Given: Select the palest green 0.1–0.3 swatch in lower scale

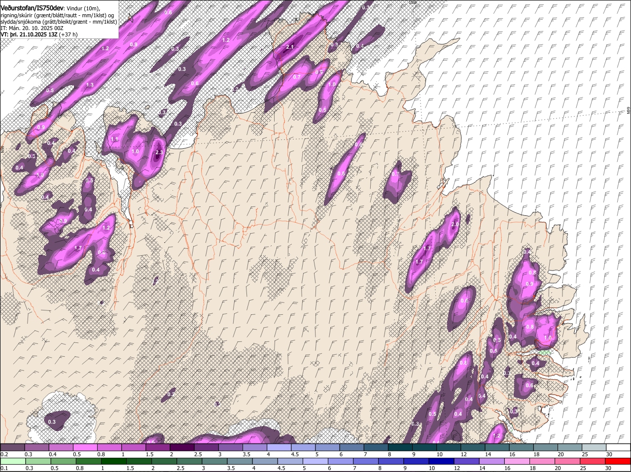Looking at the screenshot, I should [12, 461].
